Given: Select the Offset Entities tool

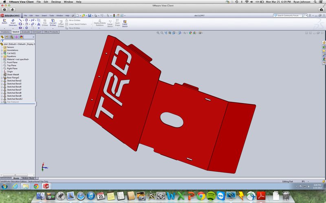Looking at the screenshot, I should pos(61,24).
